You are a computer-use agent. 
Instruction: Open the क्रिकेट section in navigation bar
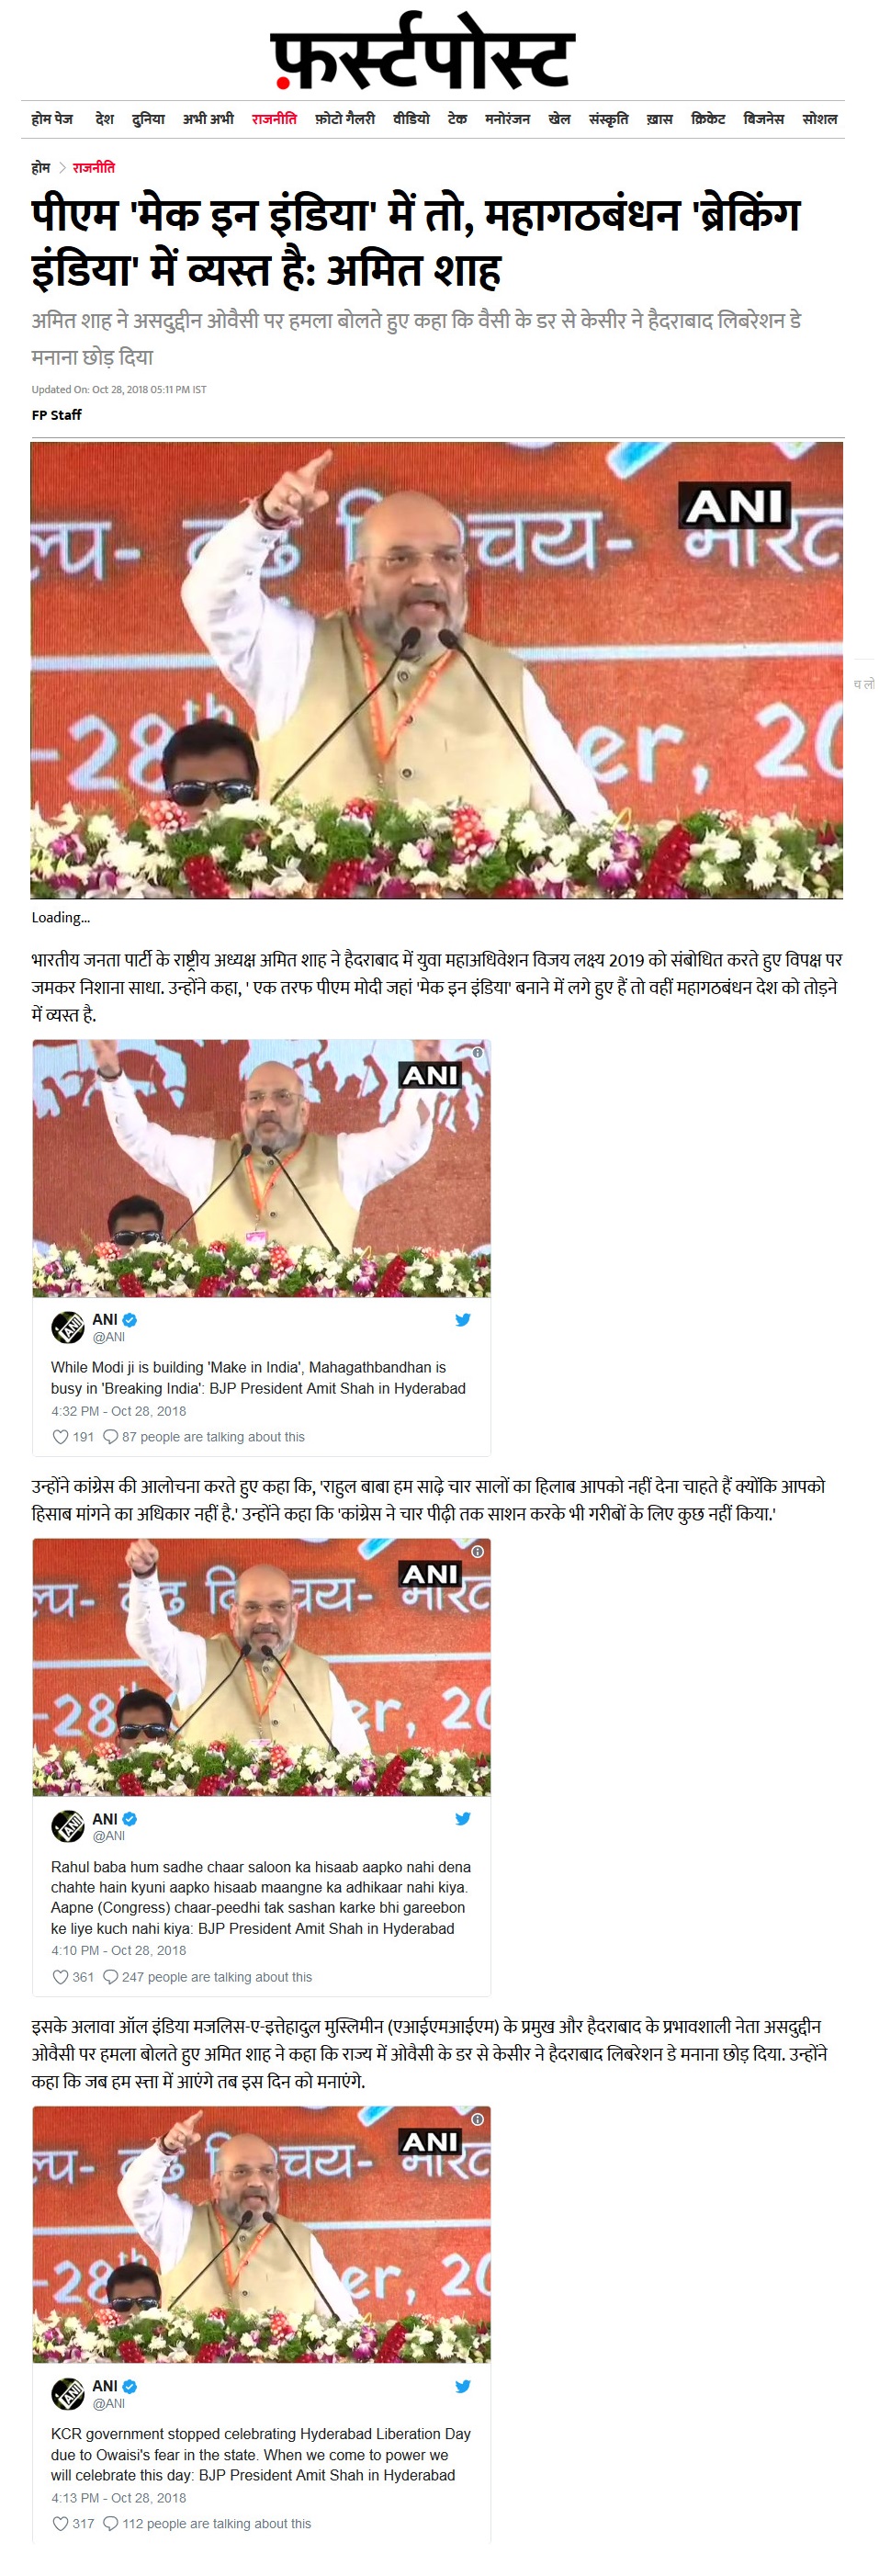(708, 119)
